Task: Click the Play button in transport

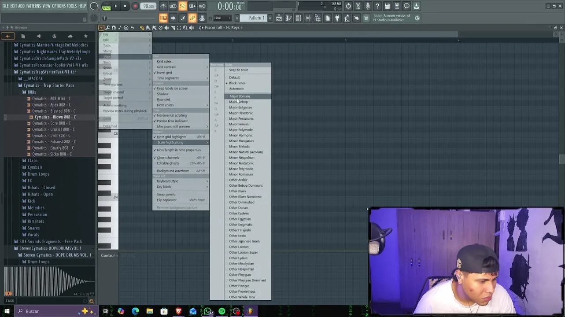Action: pyautogui.click(x=115, y=6)
